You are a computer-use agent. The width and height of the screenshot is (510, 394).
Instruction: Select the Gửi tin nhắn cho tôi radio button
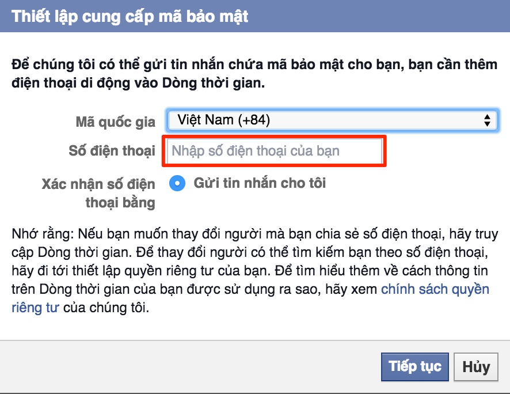(177, 183)
